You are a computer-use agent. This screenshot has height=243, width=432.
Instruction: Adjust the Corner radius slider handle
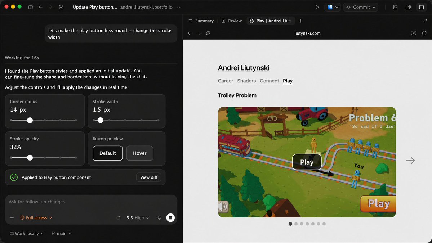click(30, 120)
